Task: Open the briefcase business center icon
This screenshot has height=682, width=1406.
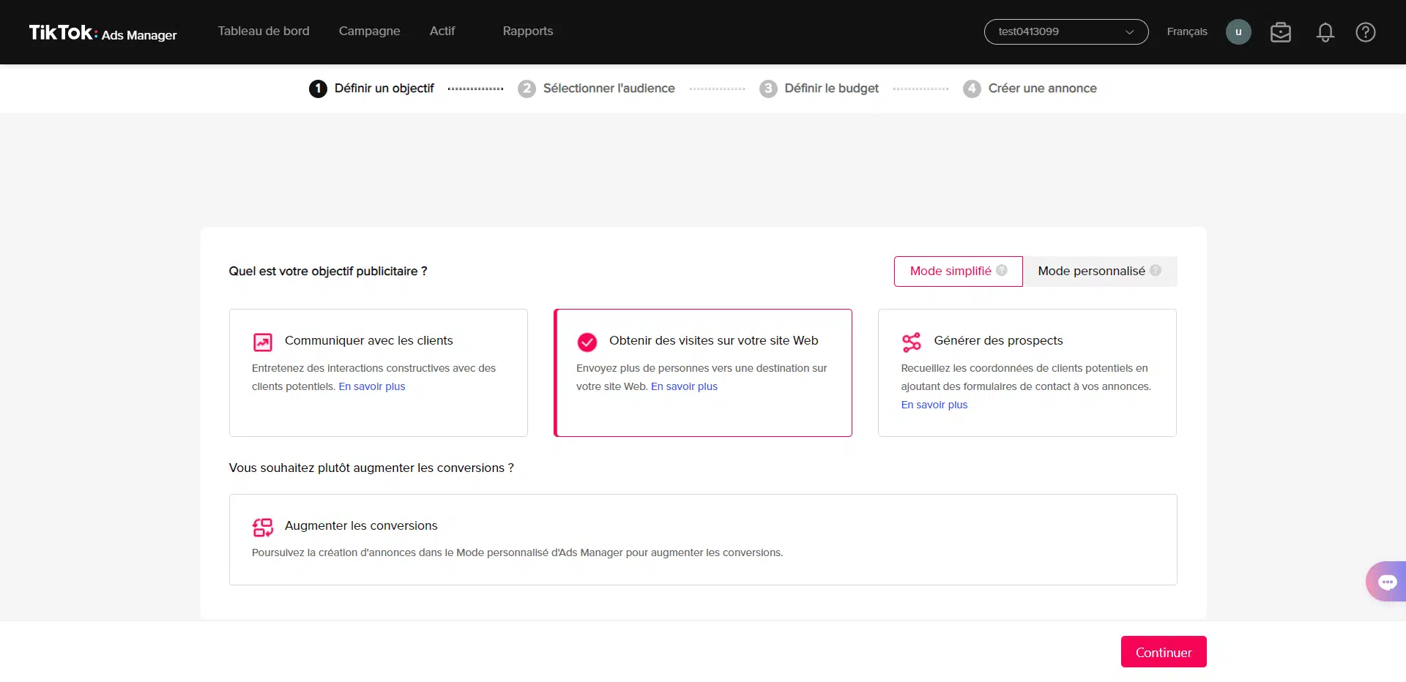Action: [x=1280, y=32]
